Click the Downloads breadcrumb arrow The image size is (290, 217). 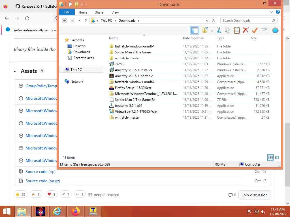(138, 21)
